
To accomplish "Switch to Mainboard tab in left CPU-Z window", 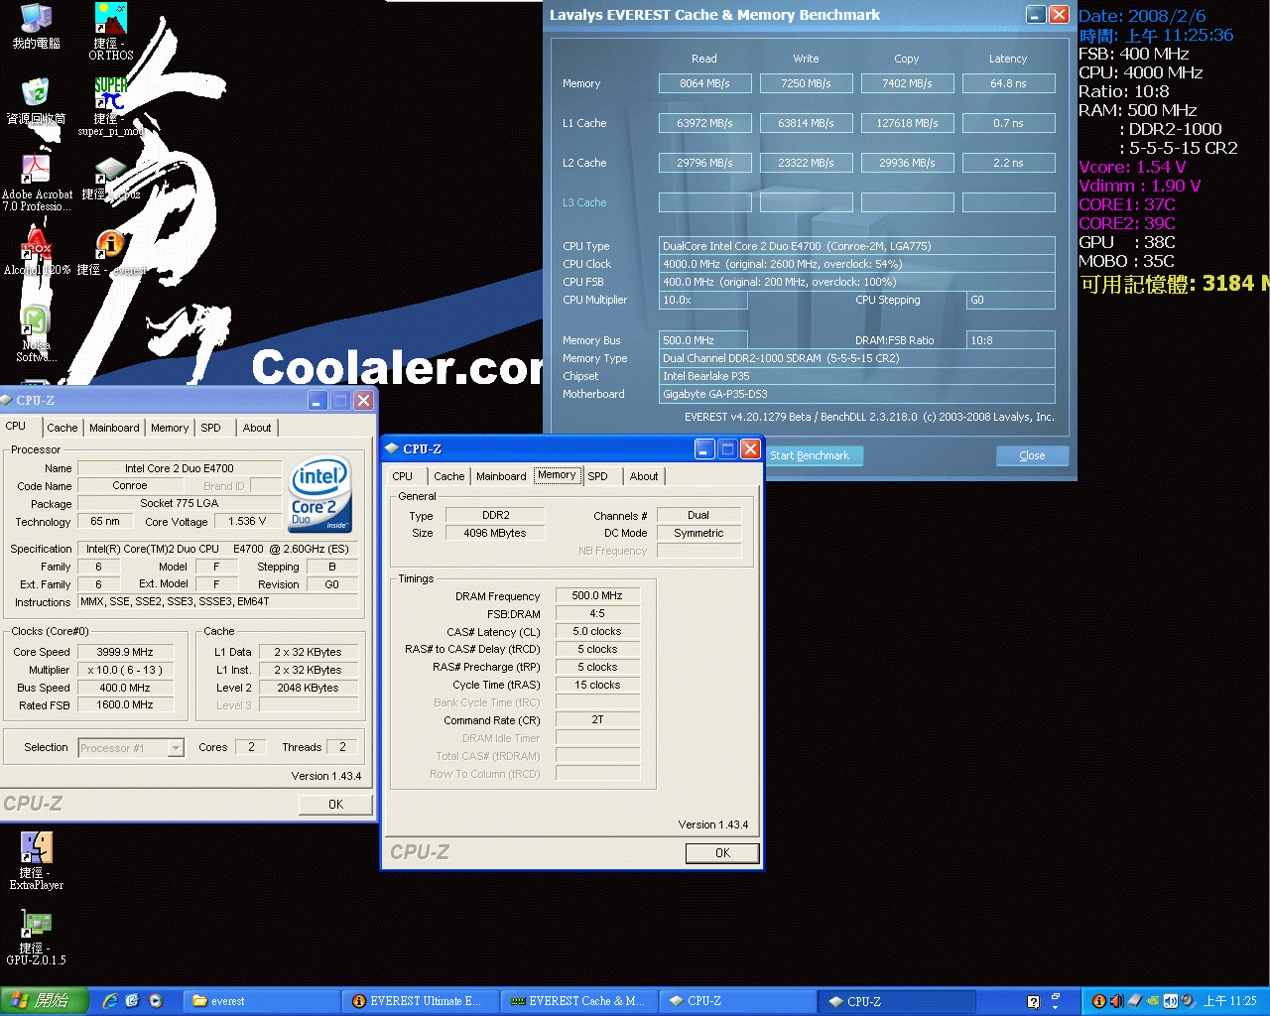I will click(x=114, y=428).
